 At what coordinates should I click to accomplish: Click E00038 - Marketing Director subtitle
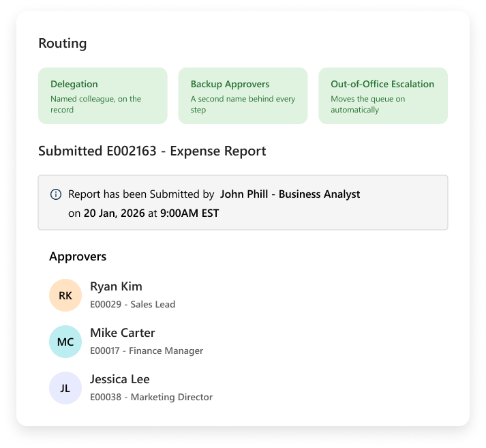(151, 397)
